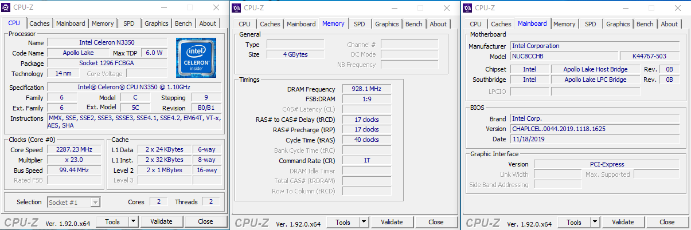Select the SPD tab in the Mainboard window
Image resolution: width=691 pixels, height=230 pixels.
tap(591, 24)
